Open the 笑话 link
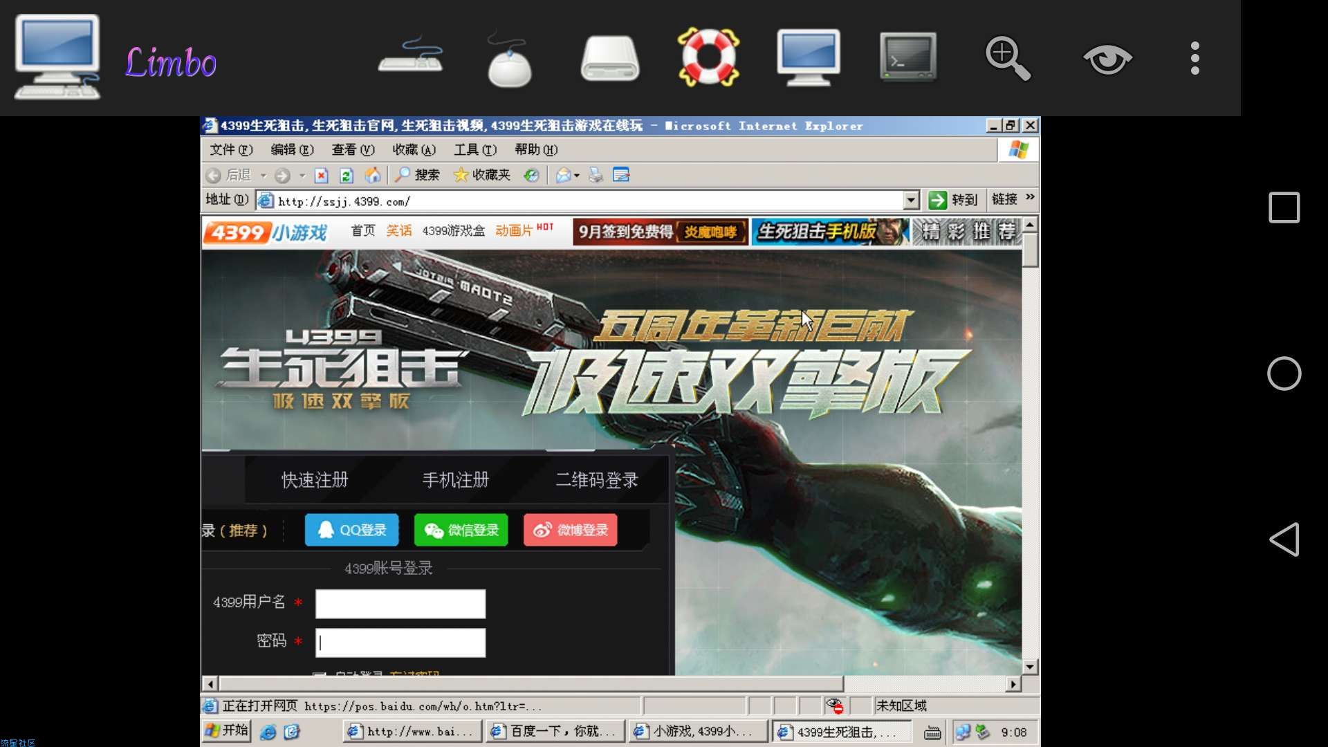This screenshot has height=747, width=1328. tap(399, 231)
